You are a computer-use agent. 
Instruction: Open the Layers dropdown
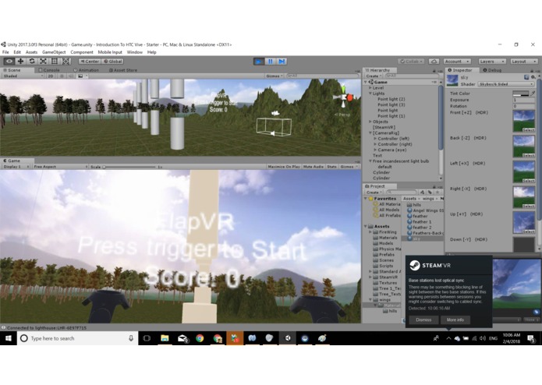(492, 61)
